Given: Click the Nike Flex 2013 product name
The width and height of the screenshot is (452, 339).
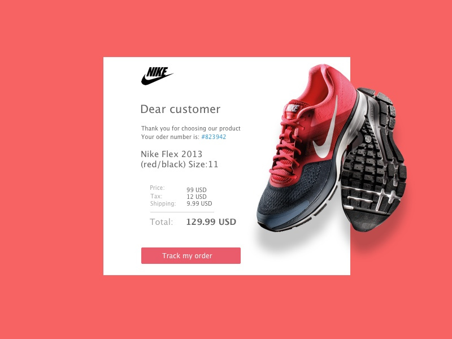Looking at the screenshot, I should pyautogui.click(x=172, y=154).
